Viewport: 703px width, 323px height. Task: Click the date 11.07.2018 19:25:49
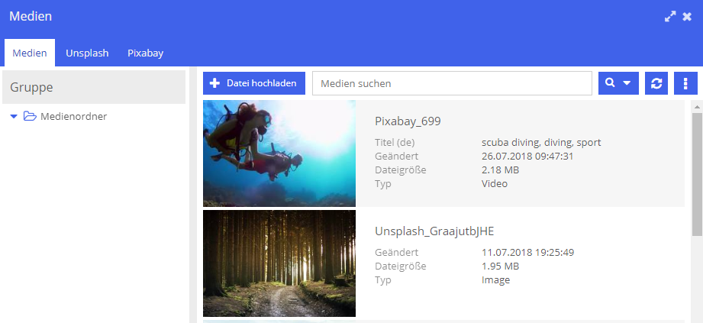pos(527,252)
